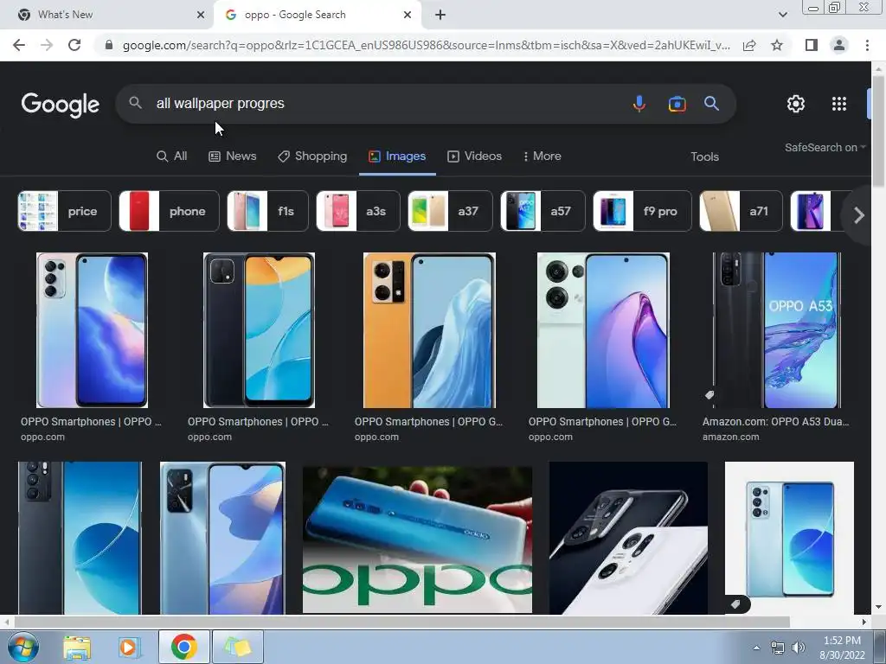Open the Windows Start button
Image resolution: width=886 pixels, height=664 pixels.
(22, 647)
